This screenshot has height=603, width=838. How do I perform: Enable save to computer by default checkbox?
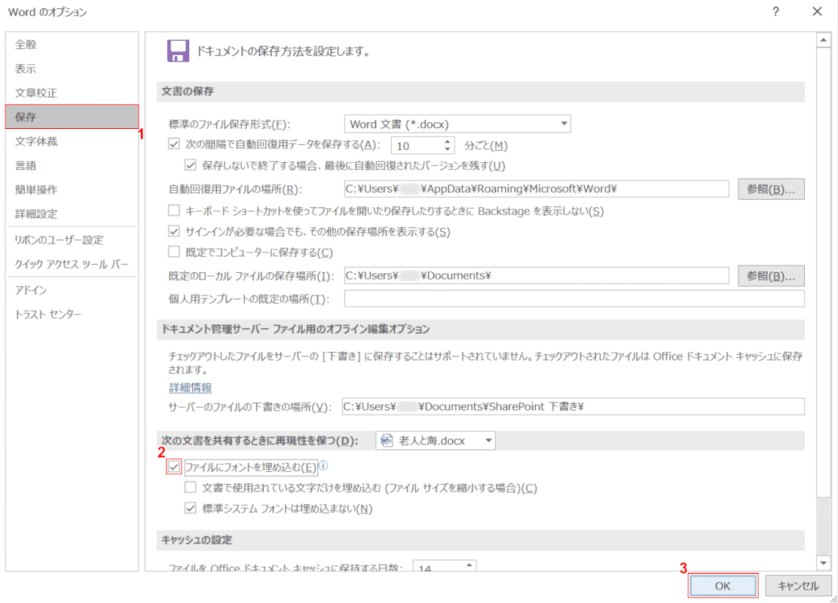click(173, 252)
